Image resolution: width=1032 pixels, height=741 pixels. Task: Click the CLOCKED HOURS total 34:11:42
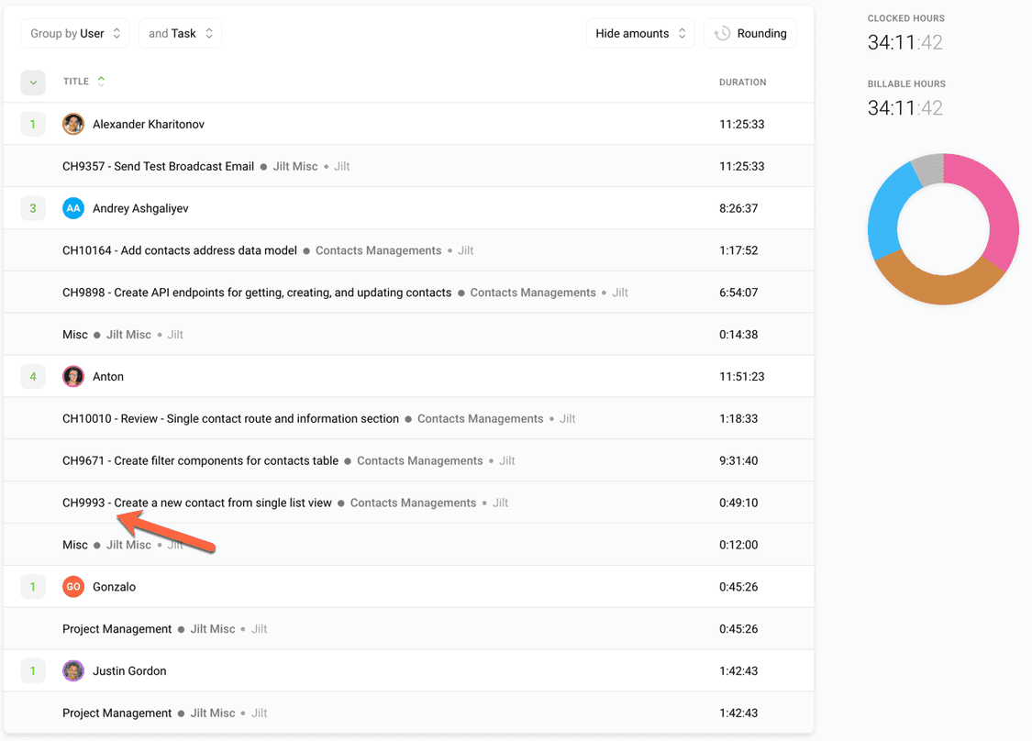pos(905,41)
